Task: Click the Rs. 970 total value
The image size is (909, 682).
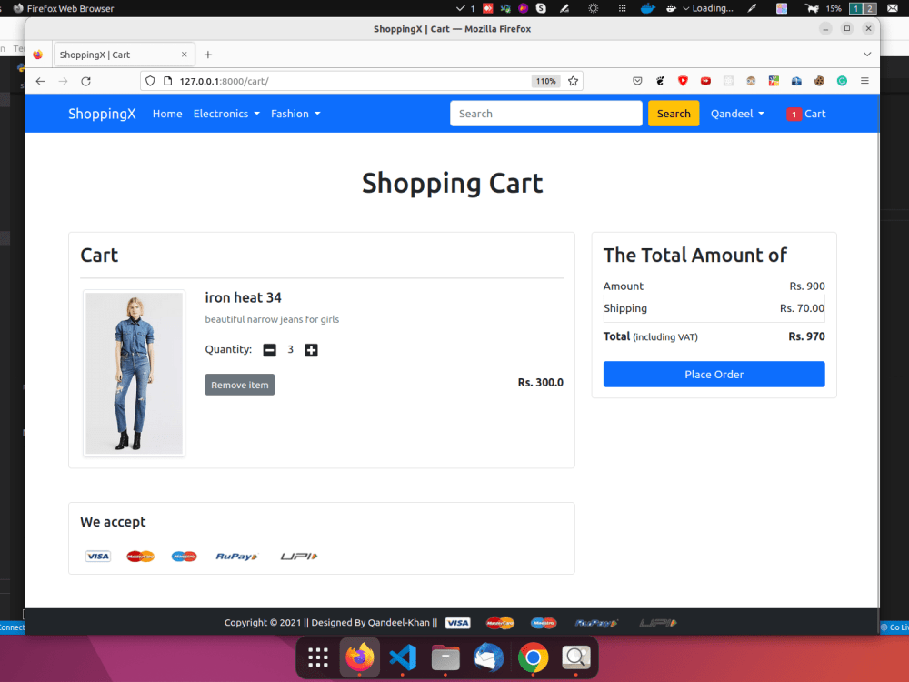Action: click(x=806, y=336)
